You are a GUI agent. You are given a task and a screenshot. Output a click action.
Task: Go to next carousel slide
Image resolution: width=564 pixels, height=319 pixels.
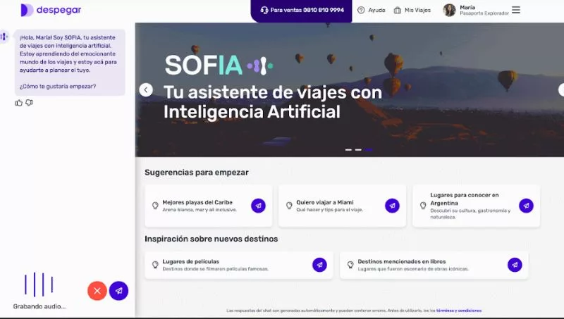click(561, 89)
